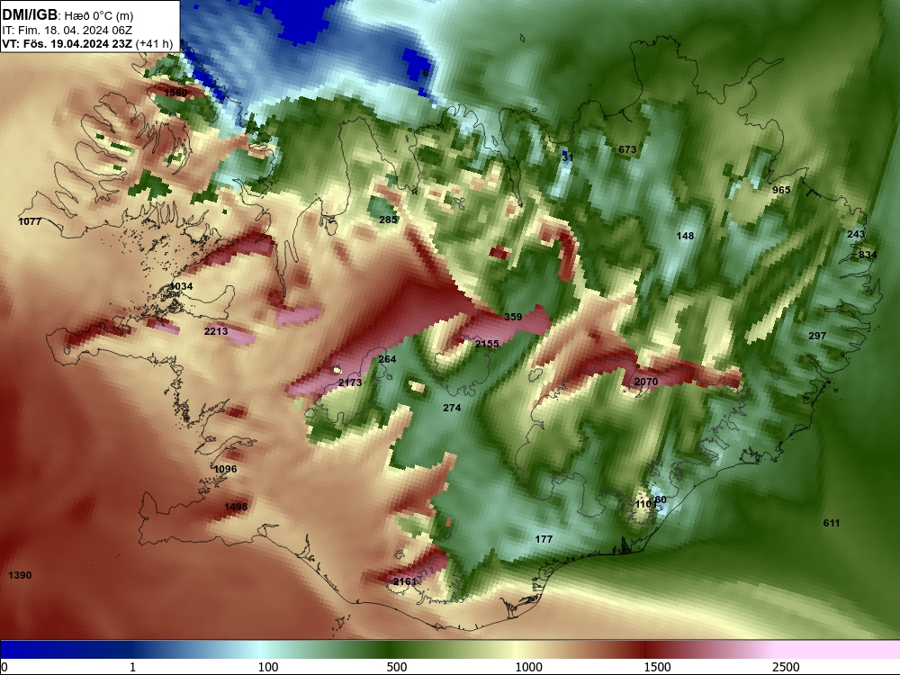The image size is (900, 675).
Task: Click the title text 'DMI/IGB: Hæð 0°C (m)'
Action: (x=67, y=15)
